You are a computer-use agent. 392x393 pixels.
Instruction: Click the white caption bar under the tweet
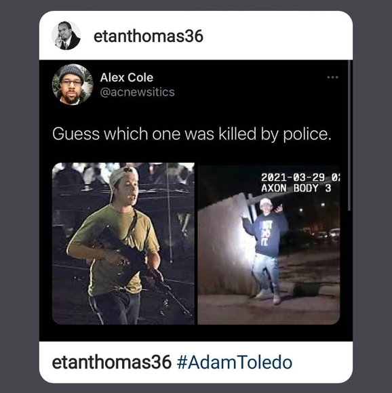coord(196,363)
